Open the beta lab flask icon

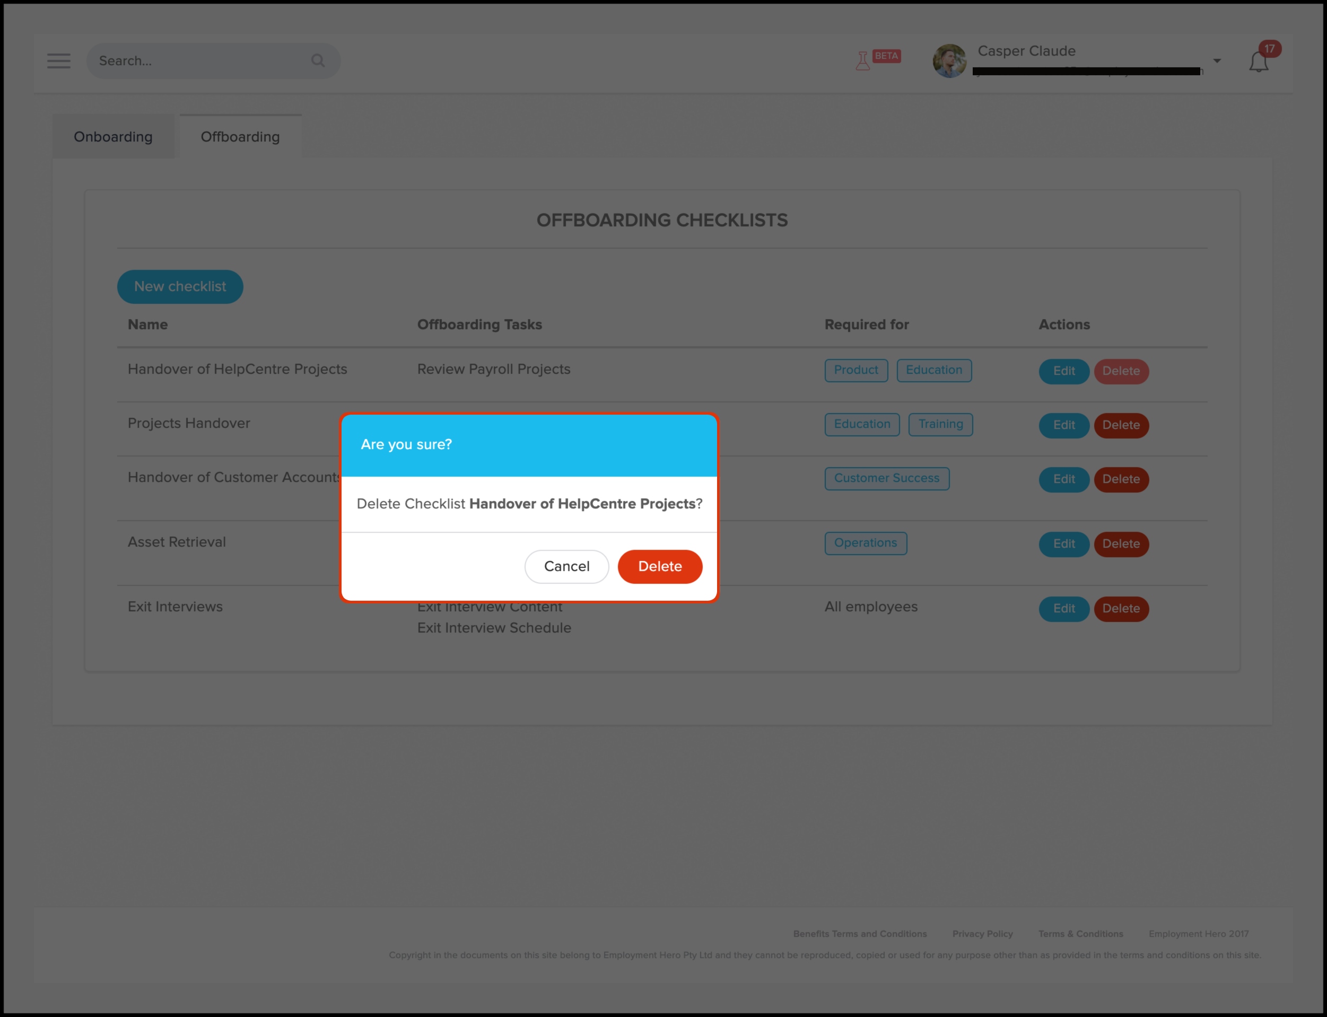863,60
